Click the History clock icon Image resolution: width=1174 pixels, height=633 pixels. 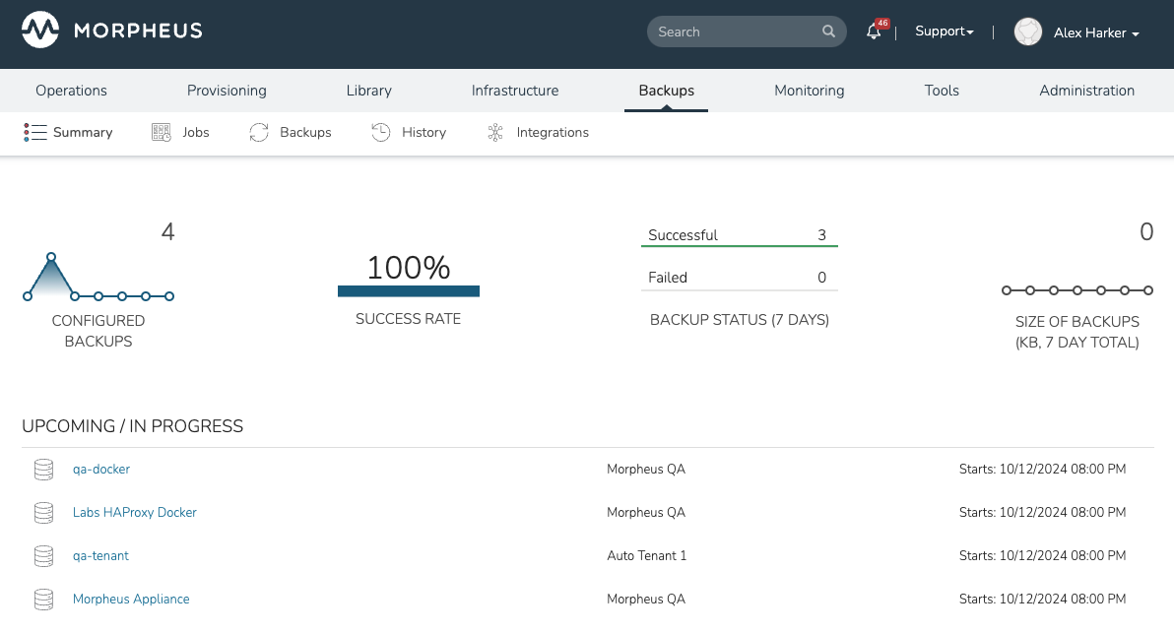(x=381, y=133)
